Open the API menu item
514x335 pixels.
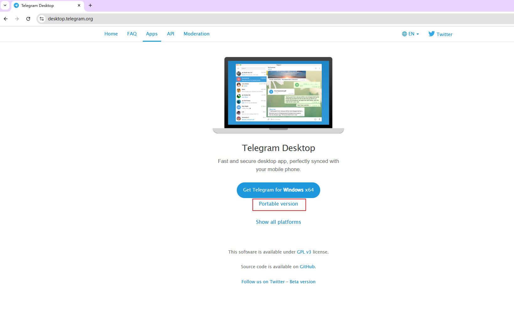(x=171, y=34)
